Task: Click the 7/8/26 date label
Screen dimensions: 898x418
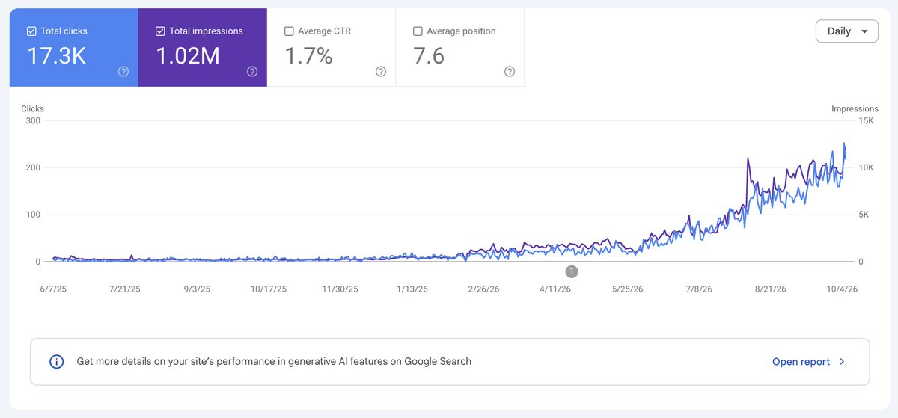Action: 698,289
